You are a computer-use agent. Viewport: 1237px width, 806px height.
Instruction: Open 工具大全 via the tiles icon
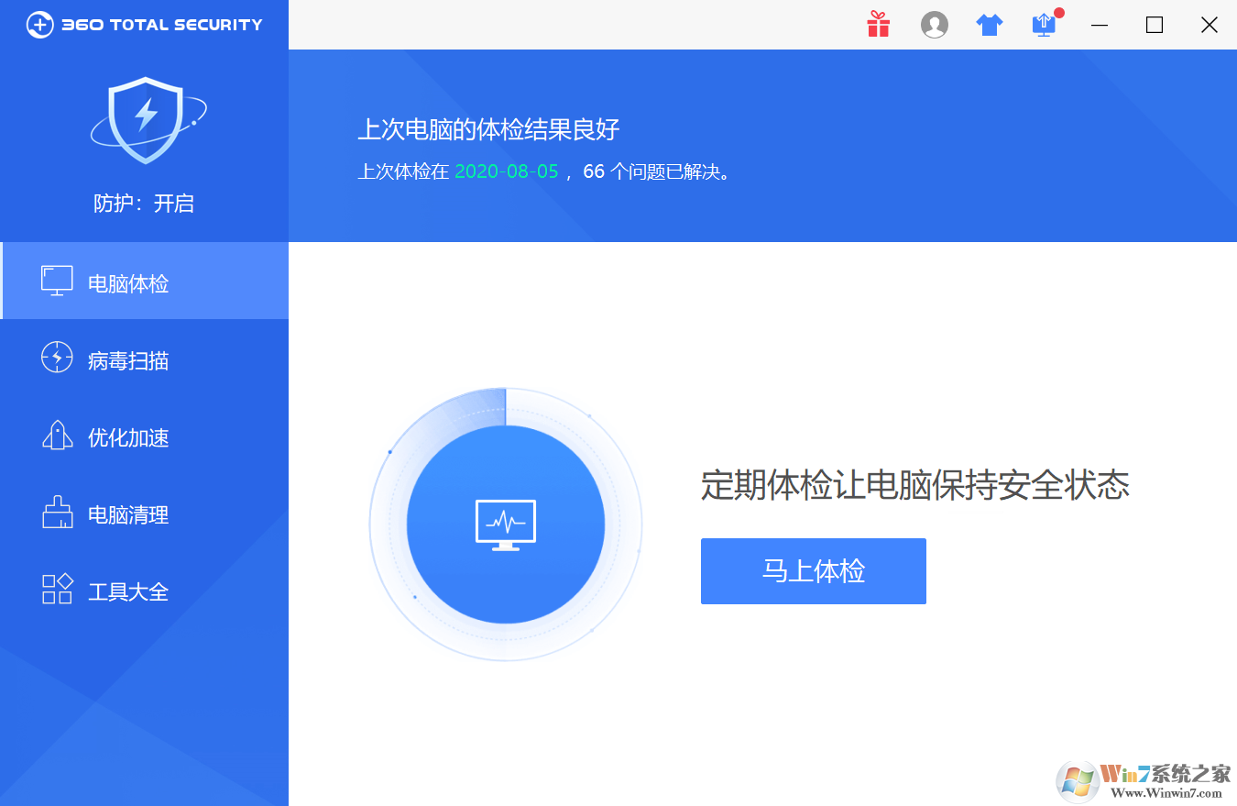coord(57,591)
